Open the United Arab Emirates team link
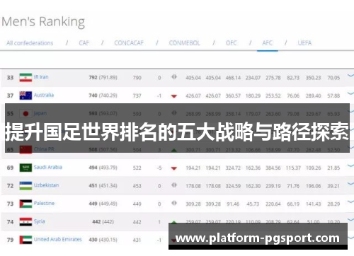Viewport: 354px width, 256px height. 58,239
